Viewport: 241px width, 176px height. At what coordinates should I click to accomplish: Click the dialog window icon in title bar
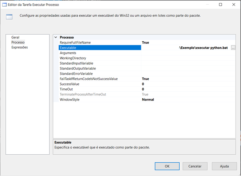[4, 5]
